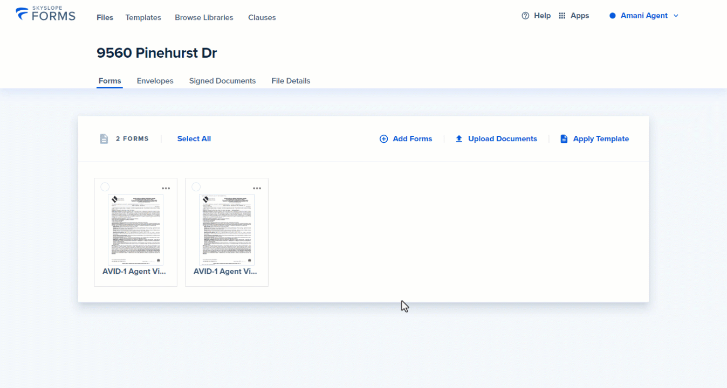The height and width of the screenshot is (388, 727).
Task: Open more options on first AVID-1 form
Action: pos(166,188)
